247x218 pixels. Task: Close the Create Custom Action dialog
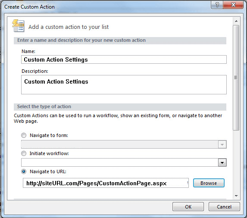click(233, 5)
